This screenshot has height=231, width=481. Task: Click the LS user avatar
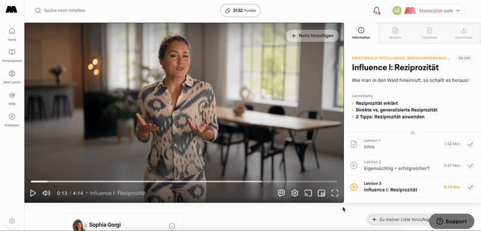[x=397, y=10]
